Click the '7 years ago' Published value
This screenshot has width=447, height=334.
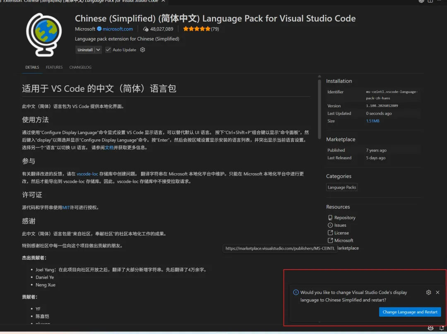pyautogui.click(x=376, y=150)
